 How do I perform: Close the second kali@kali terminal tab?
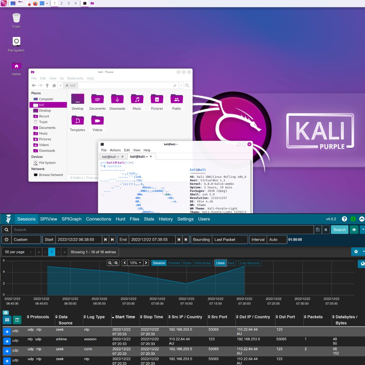pos(151,156)
